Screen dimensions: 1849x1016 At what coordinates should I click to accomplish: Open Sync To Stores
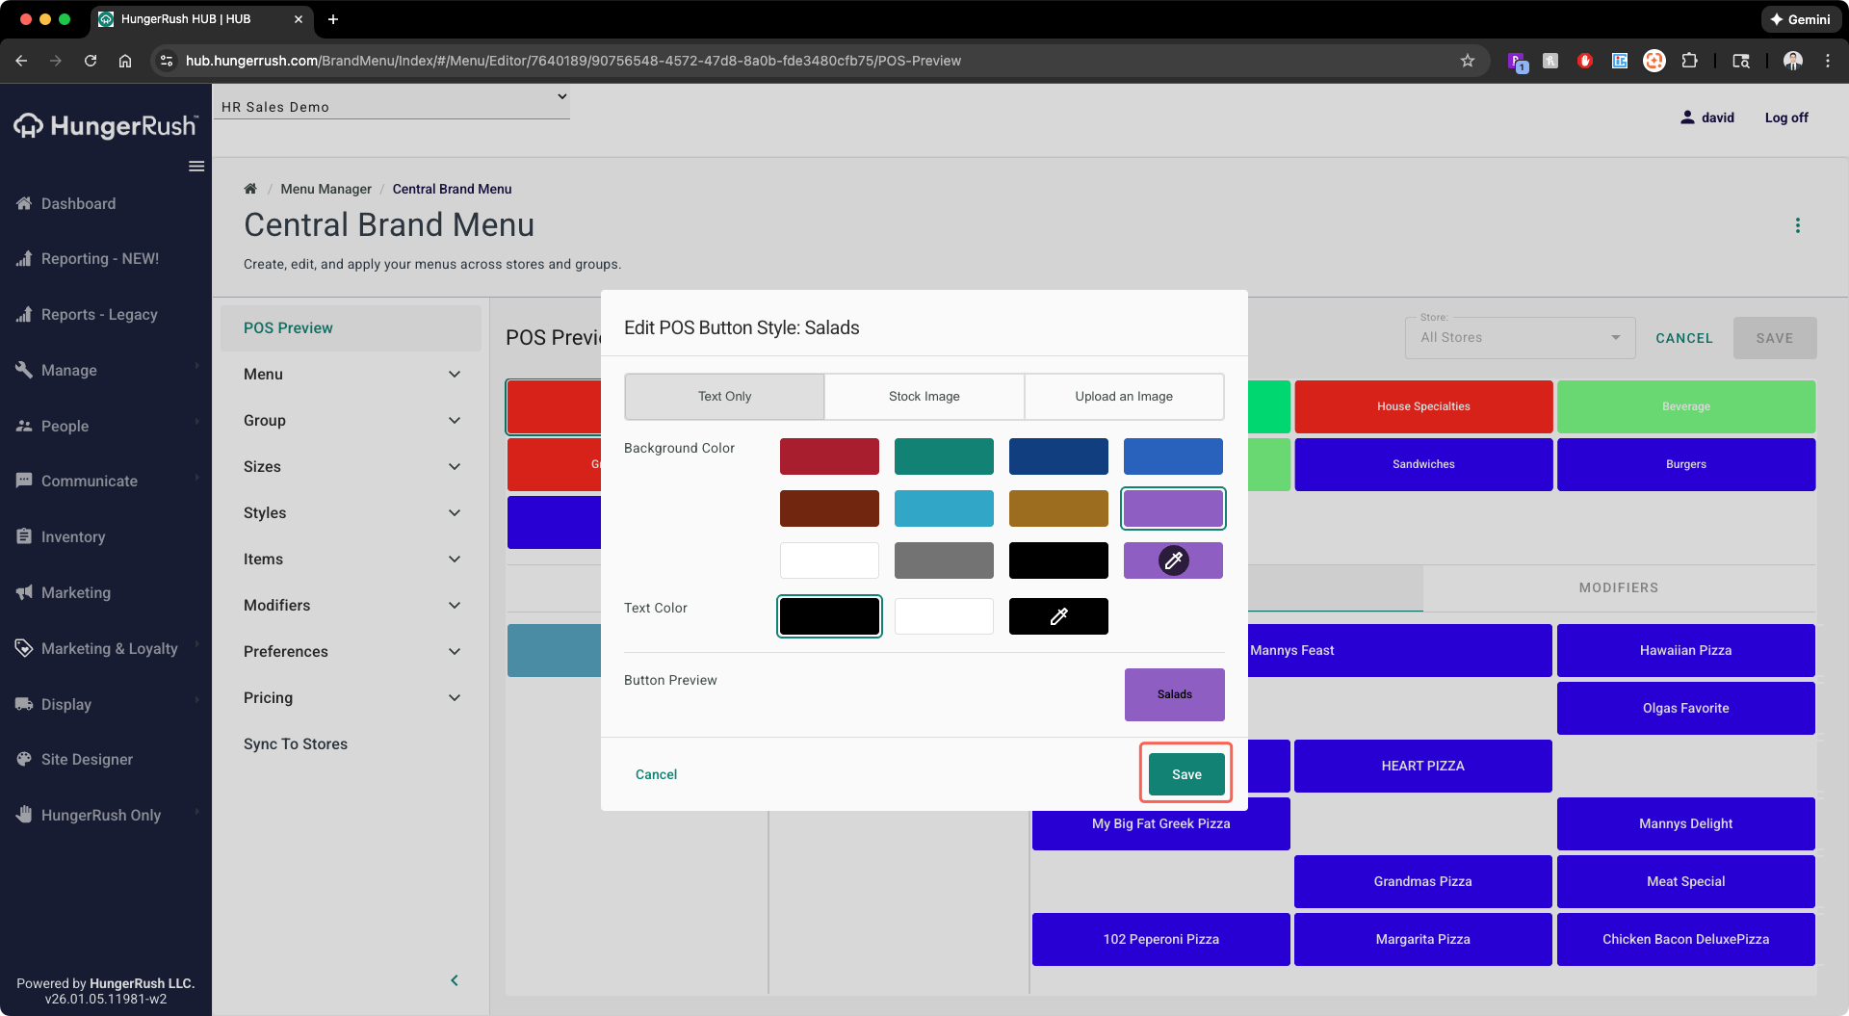pos(295,743)
